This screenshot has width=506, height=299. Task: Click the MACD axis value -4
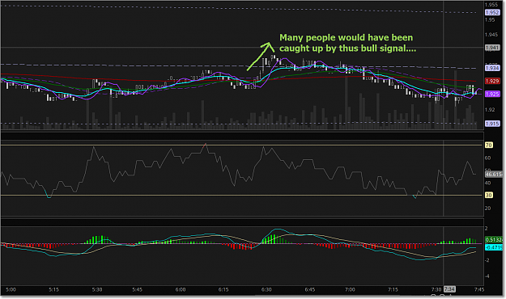pyautogui.click(x=487, y=276)
